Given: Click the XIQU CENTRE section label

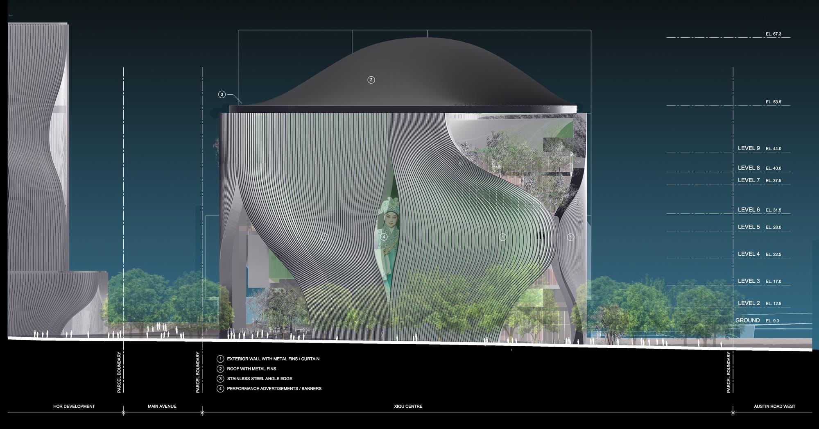Looking at the screenshot, I should click(408, 406).
